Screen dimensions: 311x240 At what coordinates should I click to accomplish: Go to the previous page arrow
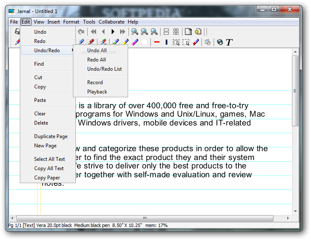pyautogui.click(x=103, y=32)
